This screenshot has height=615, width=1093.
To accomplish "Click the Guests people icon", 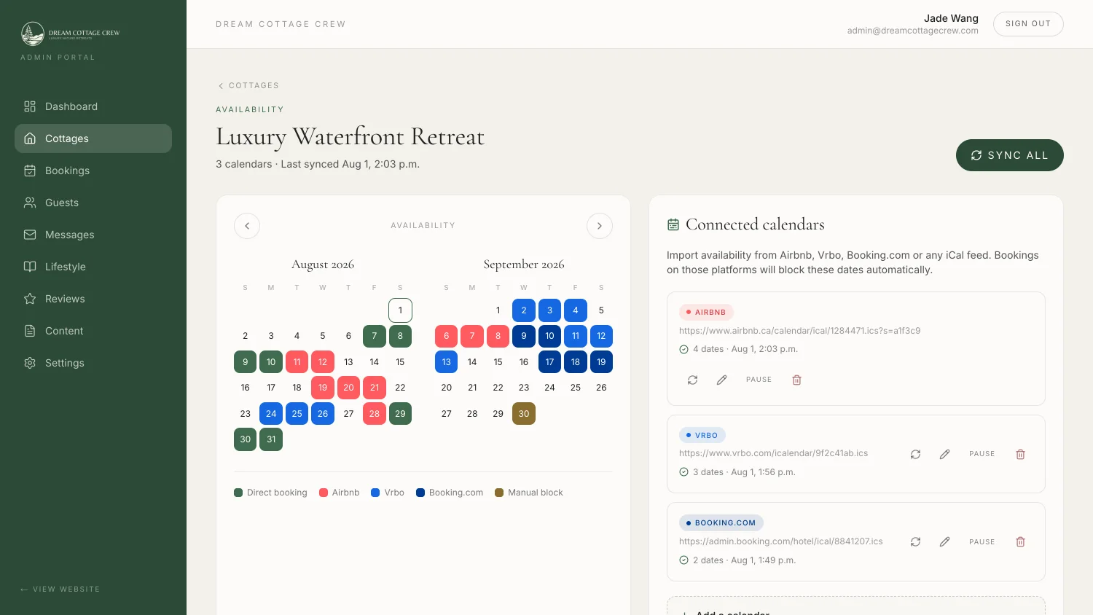I will click(30, 203).
